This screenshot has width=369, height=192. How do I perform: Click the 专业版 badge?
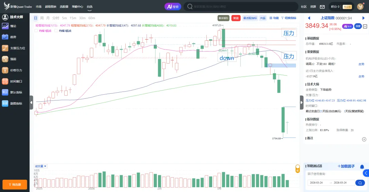pyautogui.click(x=347, y=7)
